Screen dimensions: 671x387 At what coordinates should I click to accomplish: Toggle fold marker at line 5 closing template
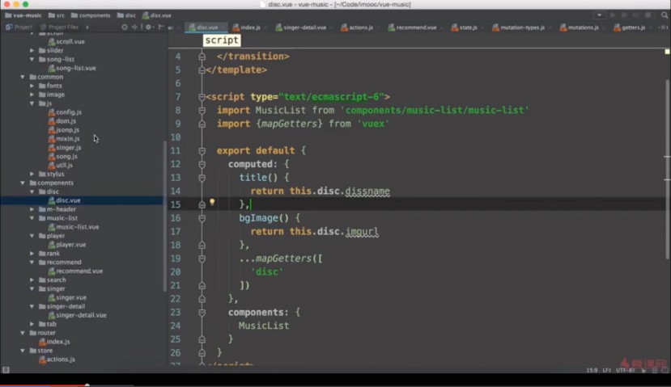coord(202,70)
